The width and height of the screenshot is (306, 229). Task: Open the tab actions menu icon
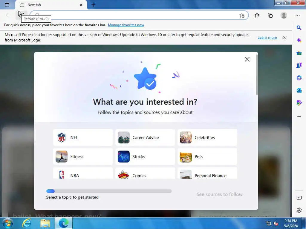(x=7, y=5)
